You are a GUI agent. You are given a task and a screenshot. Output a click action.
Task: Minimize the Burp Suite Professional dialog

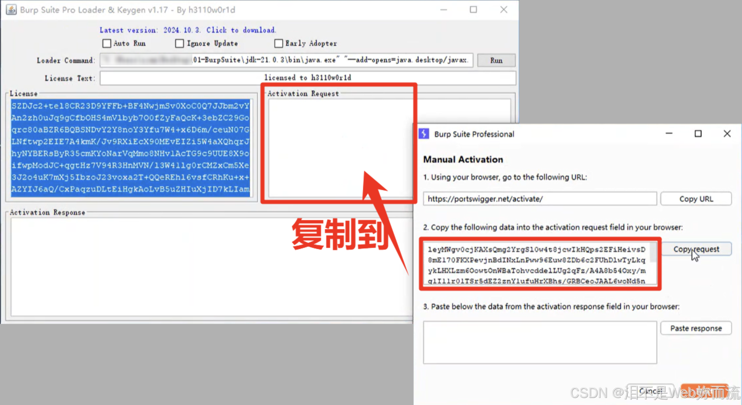pyautogui.click(x=669, y=134)
